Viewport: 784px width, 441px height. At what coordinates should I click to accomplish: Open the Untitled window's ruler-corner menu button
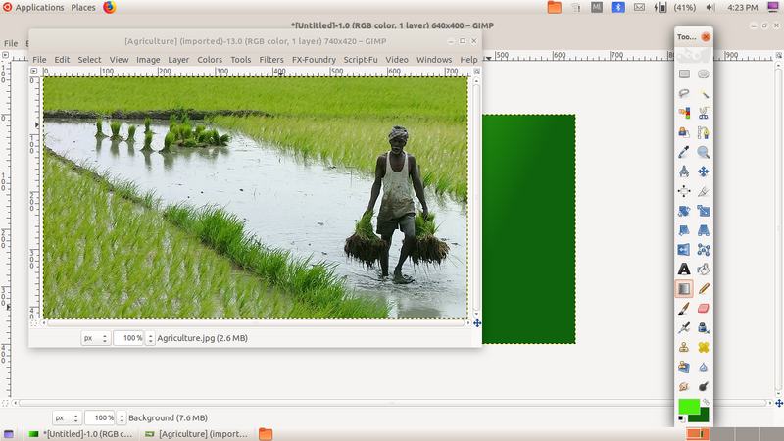tap(6, 55)
